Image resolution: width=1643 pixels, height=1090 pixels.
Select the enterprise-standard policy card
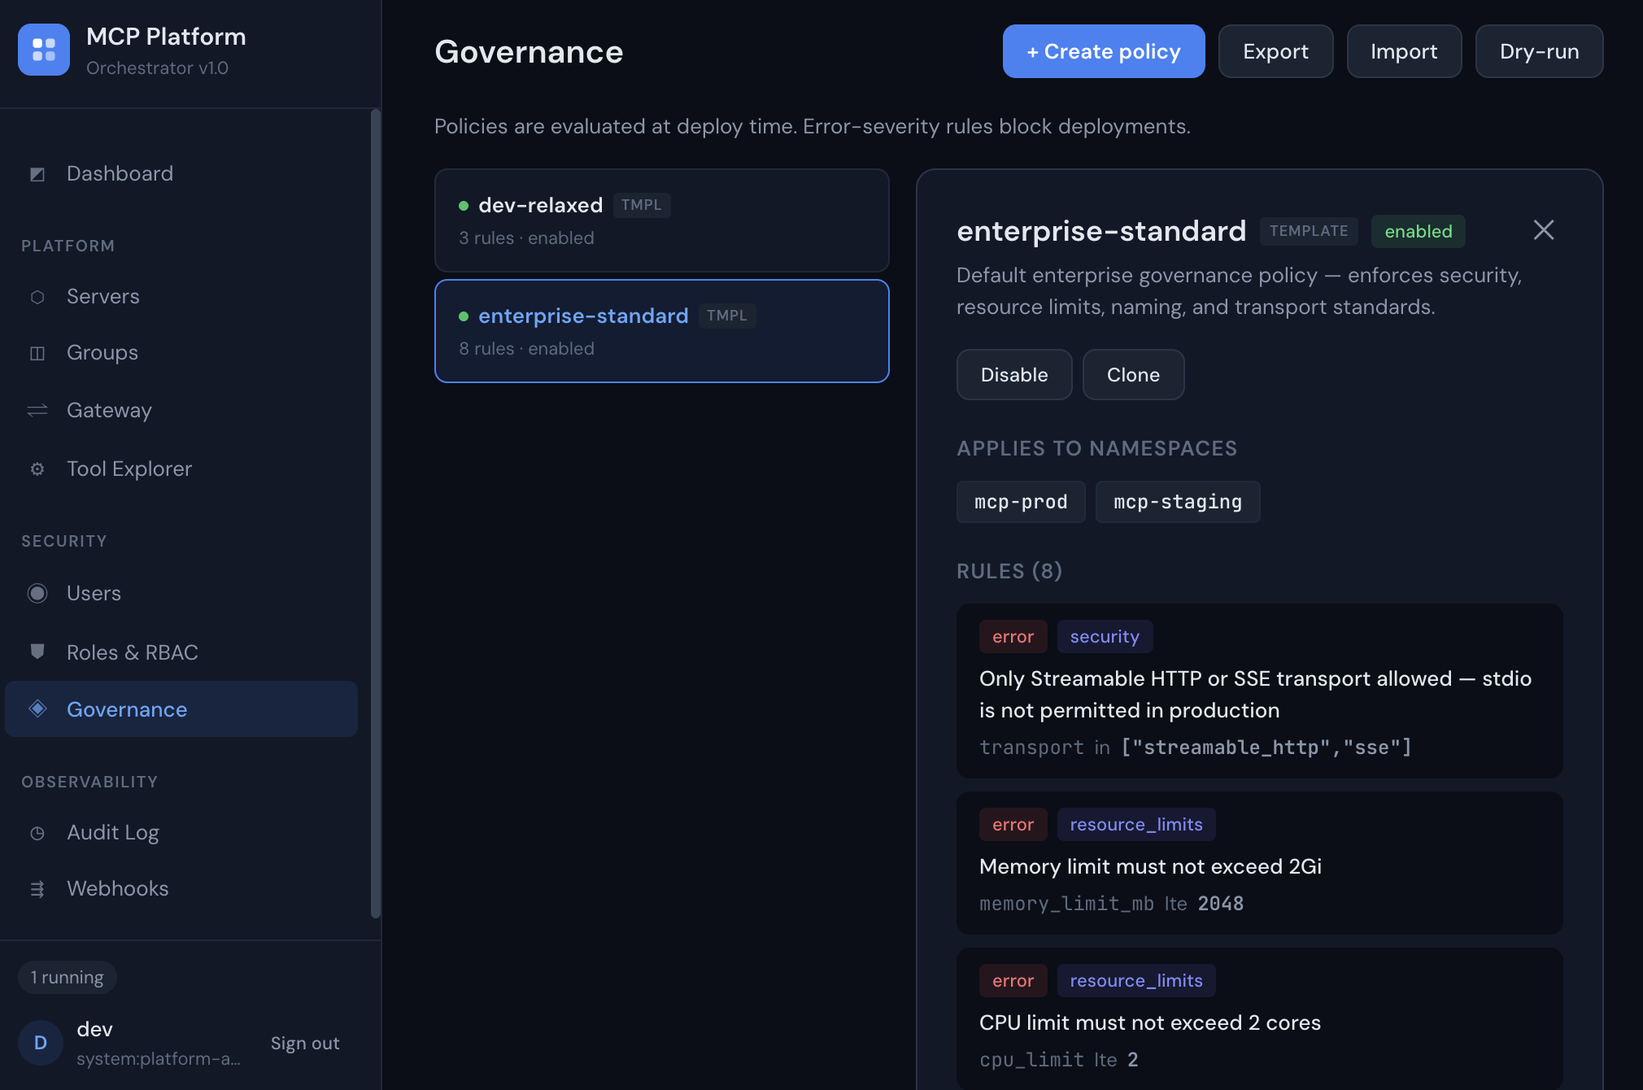(x=662, y=331)
